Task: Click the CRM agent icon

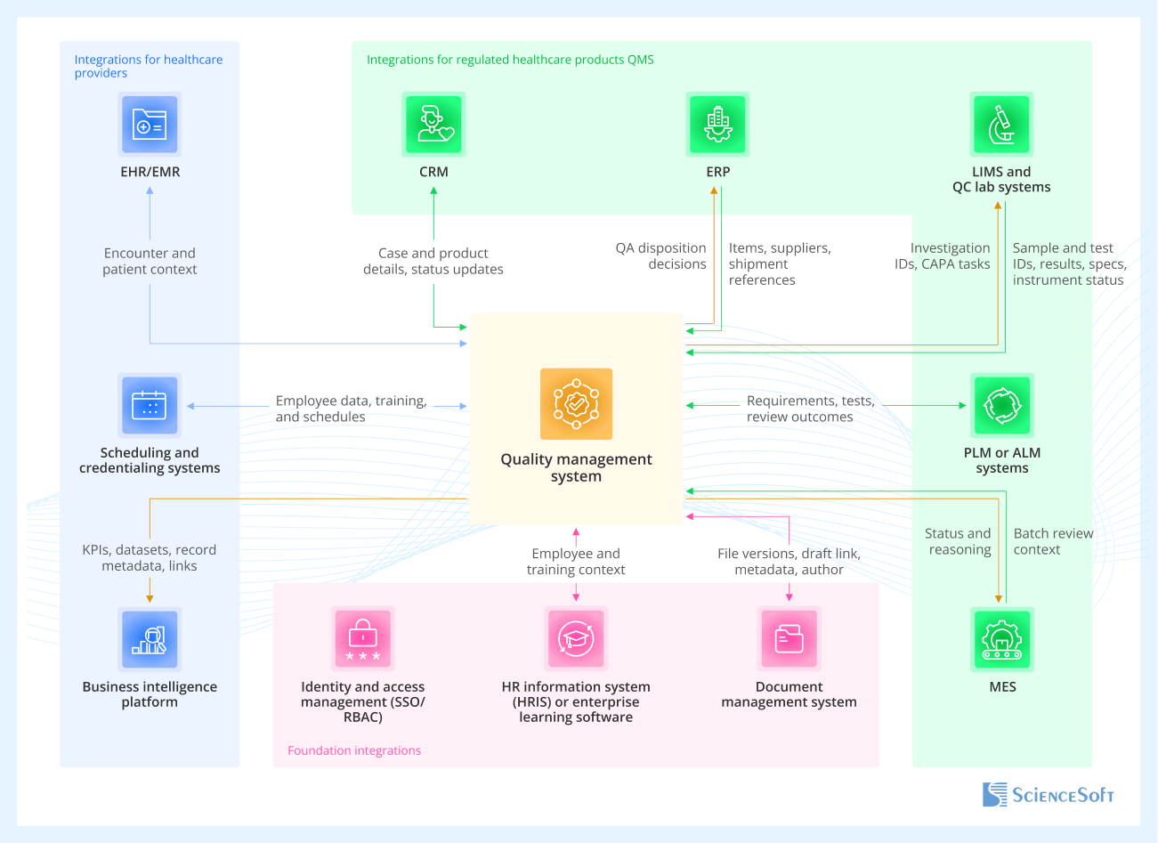Action: (433, 125)
